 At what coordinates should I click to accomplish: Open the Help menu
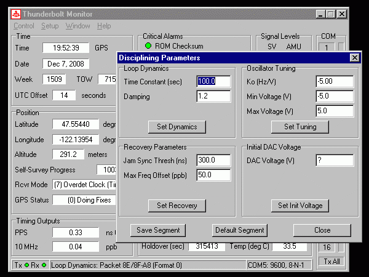(x=104, y=26)
